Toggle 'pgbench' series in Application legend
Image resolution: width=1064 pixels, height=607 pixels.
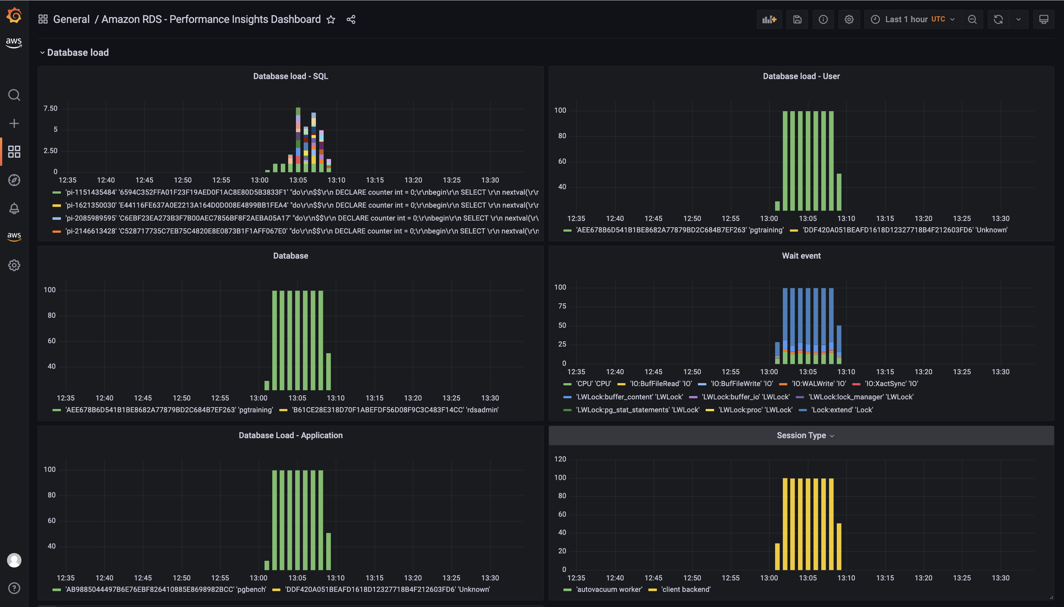[x=166, y=590]
